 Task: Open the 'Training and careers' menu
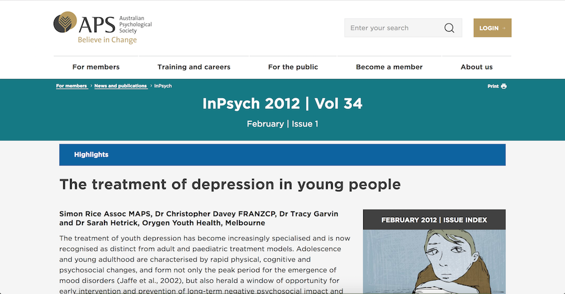click(x=194, y=67)
